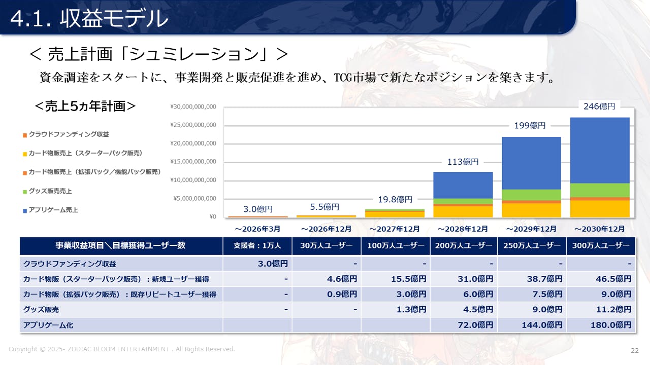The height and width of the screenshot is (365, 650).
Task: Select the 拡張パック／機能パック販売 legend marker
Action: tap(24, 173)
